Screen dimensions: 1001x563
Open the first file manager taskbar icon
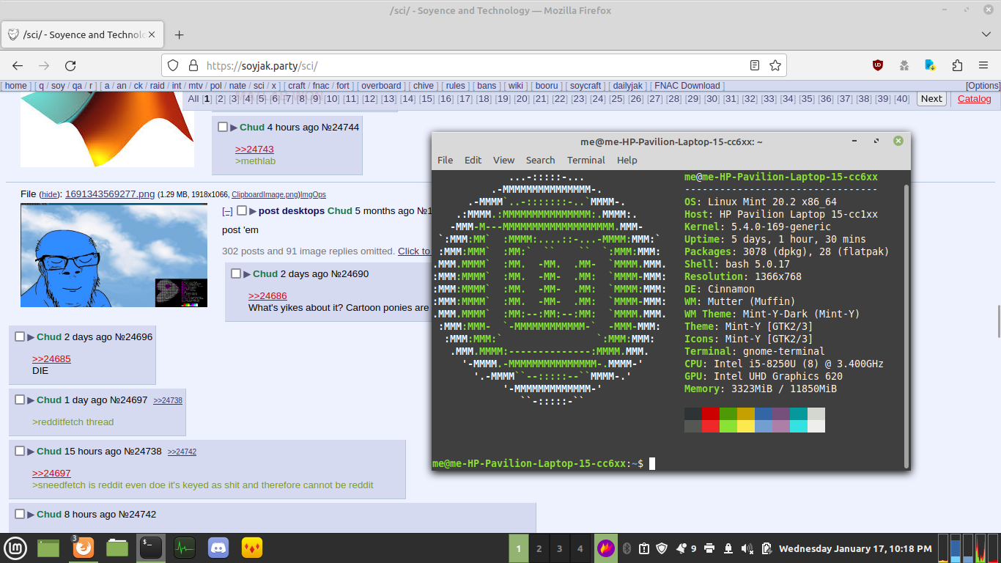tap(48, 548)
